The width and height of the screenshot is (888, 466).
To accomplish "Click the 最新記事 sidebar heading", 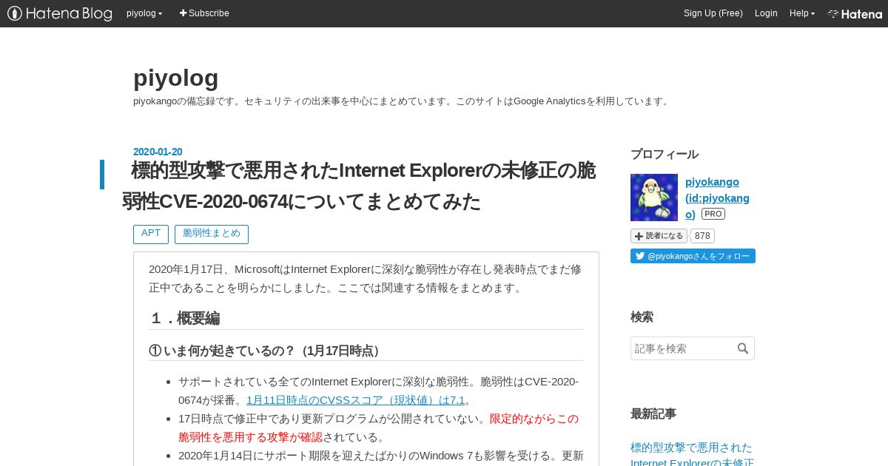I will (653, 413).
